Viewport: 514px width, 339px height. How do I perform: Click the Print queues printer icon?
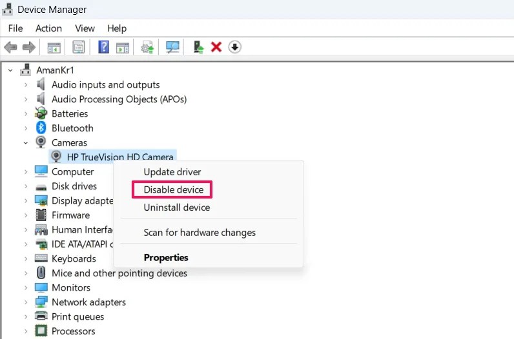41,316
